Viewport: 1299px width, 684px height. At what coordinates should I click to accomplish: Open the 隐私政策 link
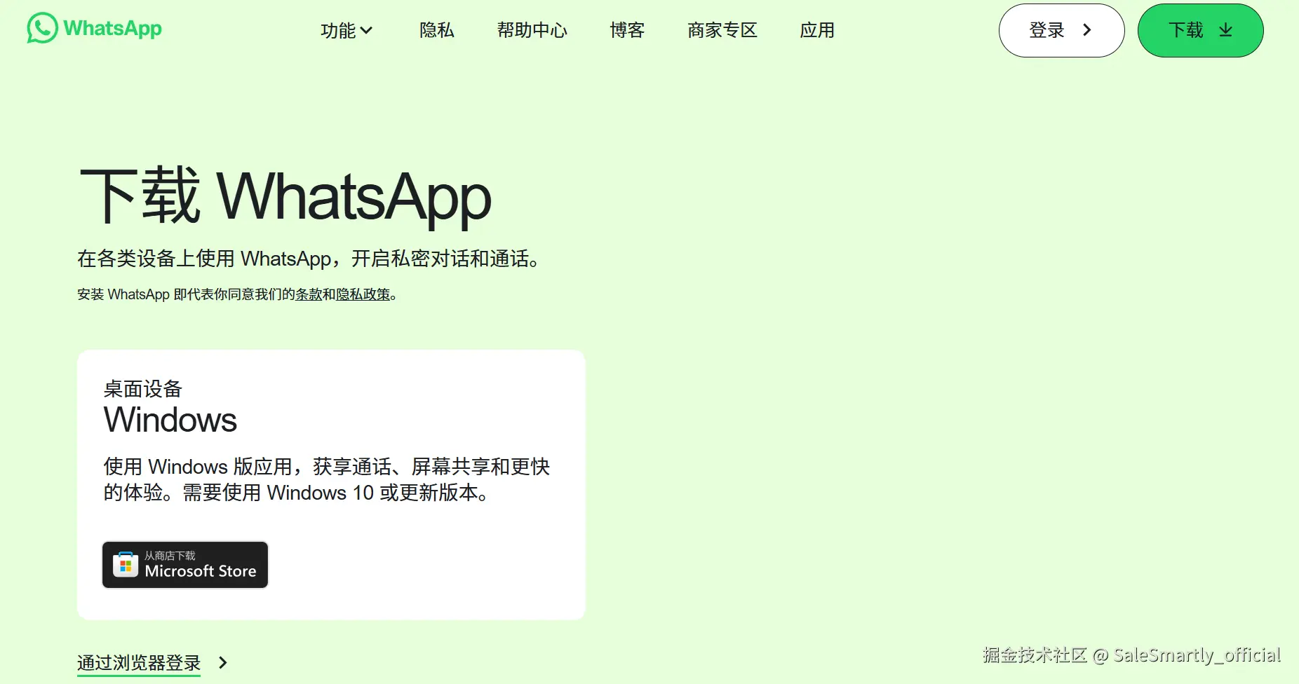[363, 294]
